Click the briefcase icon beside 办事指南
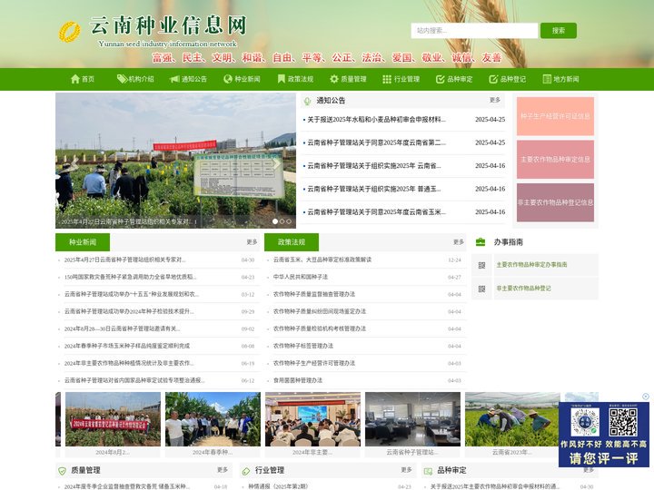 click(x=481, y=242)
